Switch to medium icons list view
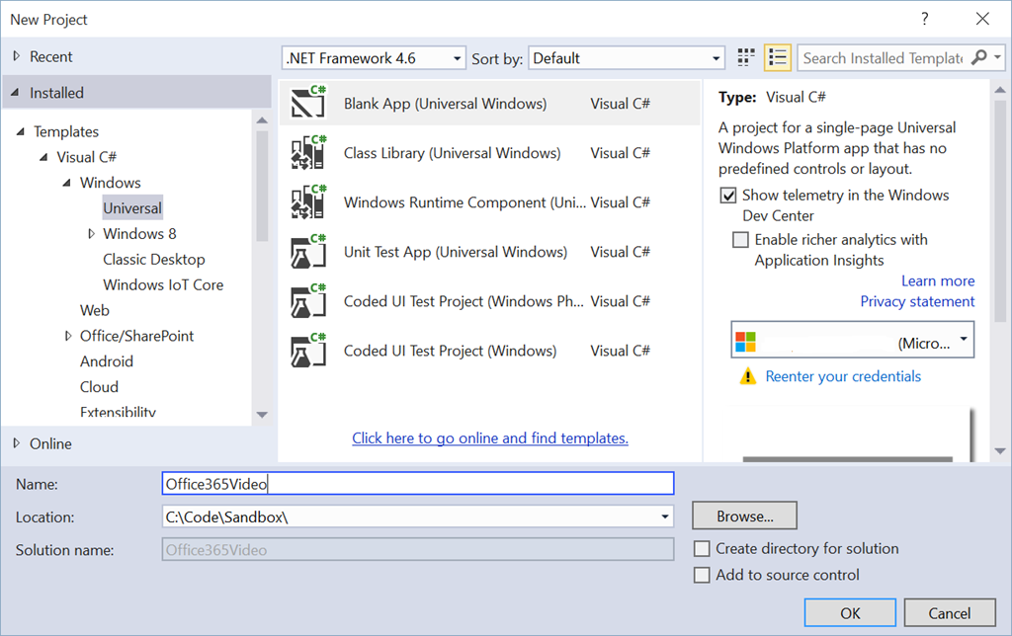The image size is (1012, 636). [777, 58]
